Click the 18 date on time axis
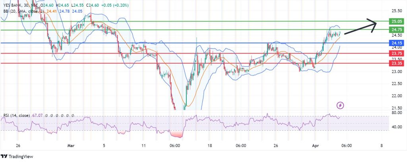 210,146
